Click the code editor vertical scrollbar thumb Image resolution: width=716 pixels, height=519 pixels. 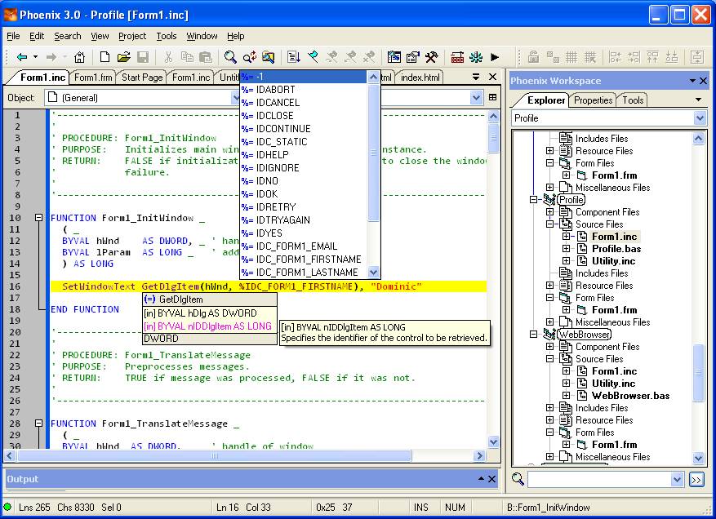click(493, 138)
